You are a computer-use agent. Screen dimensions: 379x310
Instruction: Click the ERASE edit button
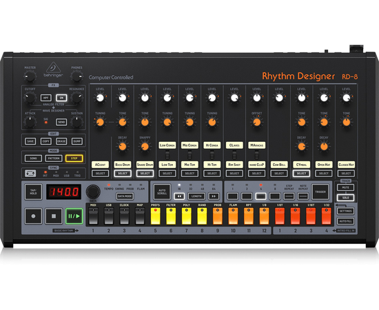pos(61,141)
